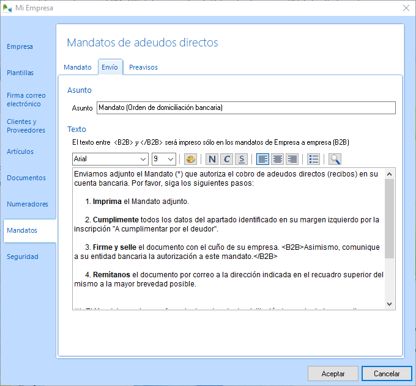
Task: Click into the Asunto text field
Action: (245, 108)
